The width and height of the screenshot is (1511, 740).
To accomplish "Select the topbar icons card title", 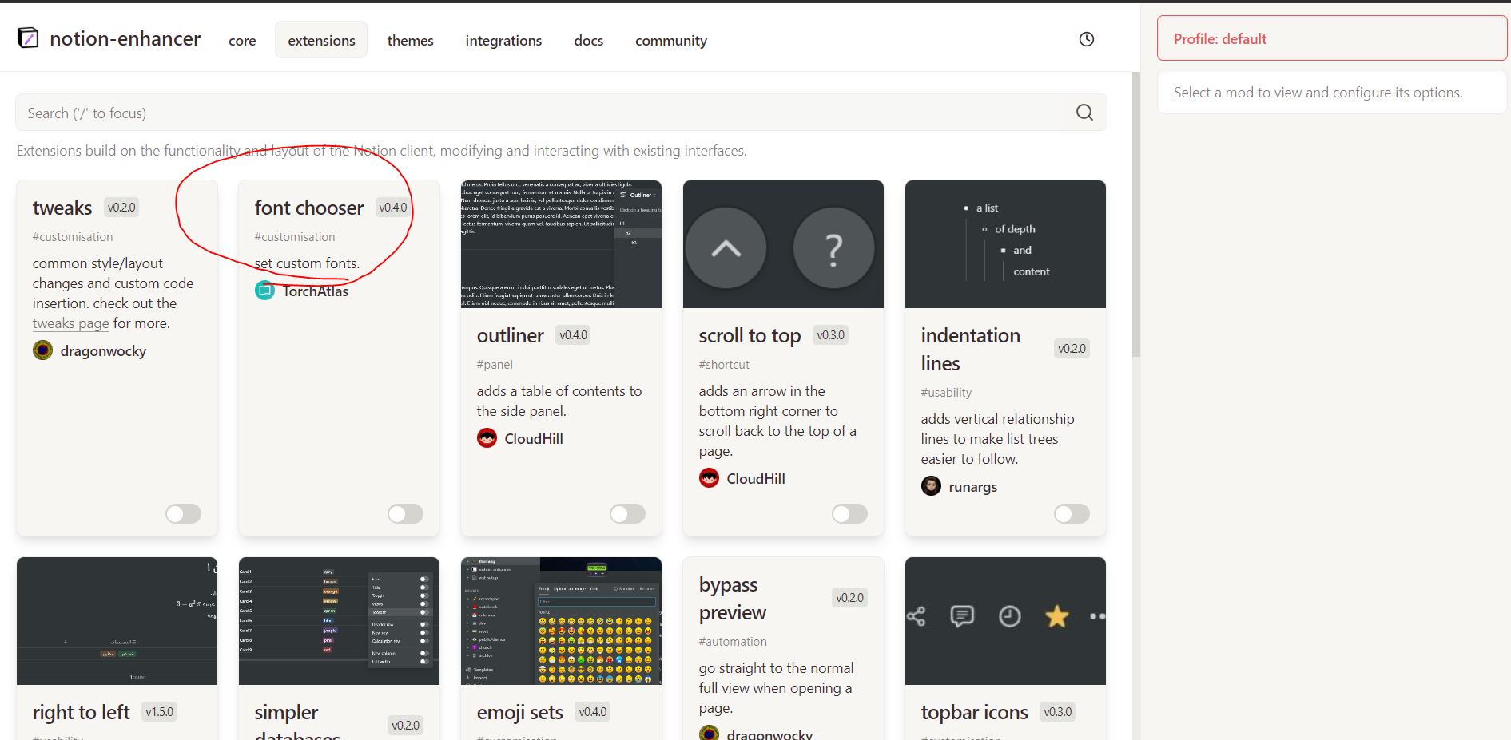I will 975,712.
